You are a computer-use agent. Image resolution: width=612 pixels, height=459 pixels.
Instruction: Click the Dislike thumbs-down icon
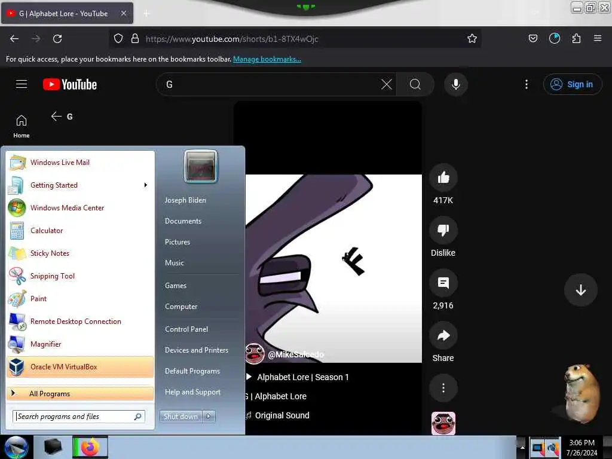tap(443, 230)
